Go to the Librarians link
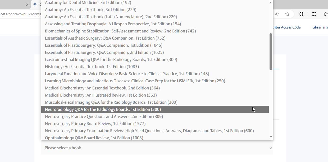The width and height of the screenshot is (328, 162). (320, 27)
